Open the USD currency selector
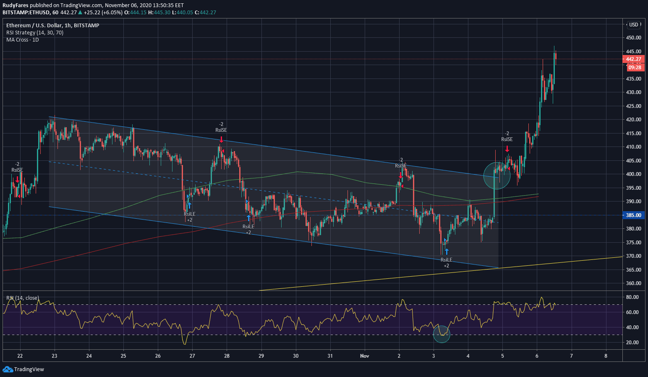The width and height of the screenshot is (648, 377). [x=633, y=25]
